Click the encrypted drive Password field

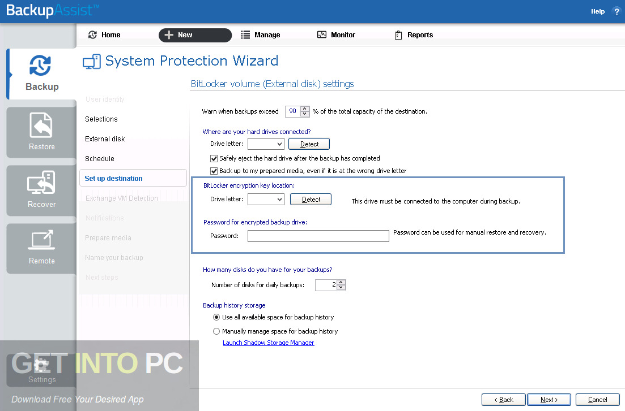click(x=318, y=236)
